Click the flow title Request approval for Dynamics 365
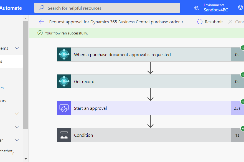 [x=118, y=22]
